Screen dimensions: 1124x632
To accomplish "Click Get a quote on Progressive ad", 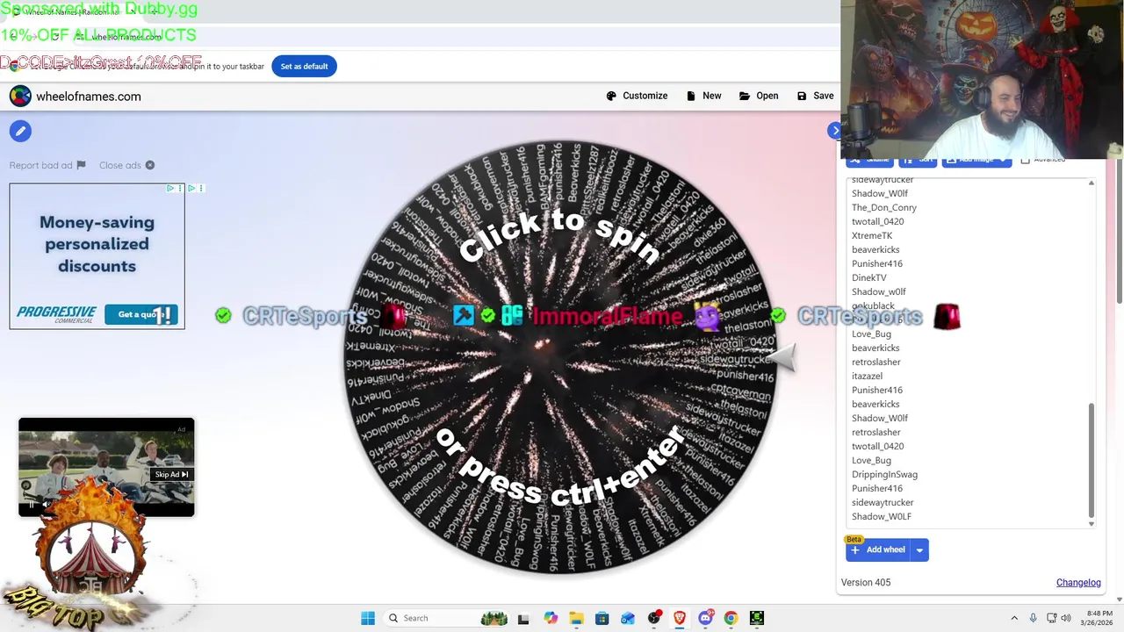I will click(x=140, y=314).
